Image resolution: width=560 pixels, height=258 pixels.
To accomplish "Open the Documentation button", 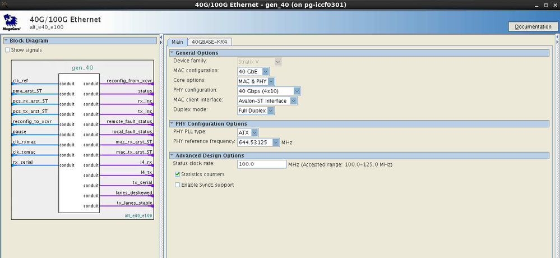I will point(533,27).
